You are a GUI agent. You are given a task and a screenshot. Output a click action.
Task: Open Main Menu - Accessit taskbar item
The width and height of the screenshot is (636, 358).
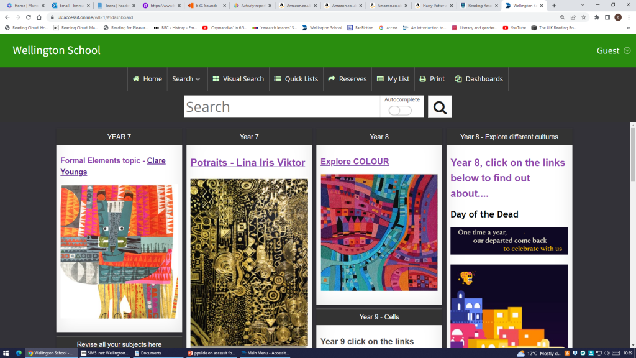(x=265, y=353)
